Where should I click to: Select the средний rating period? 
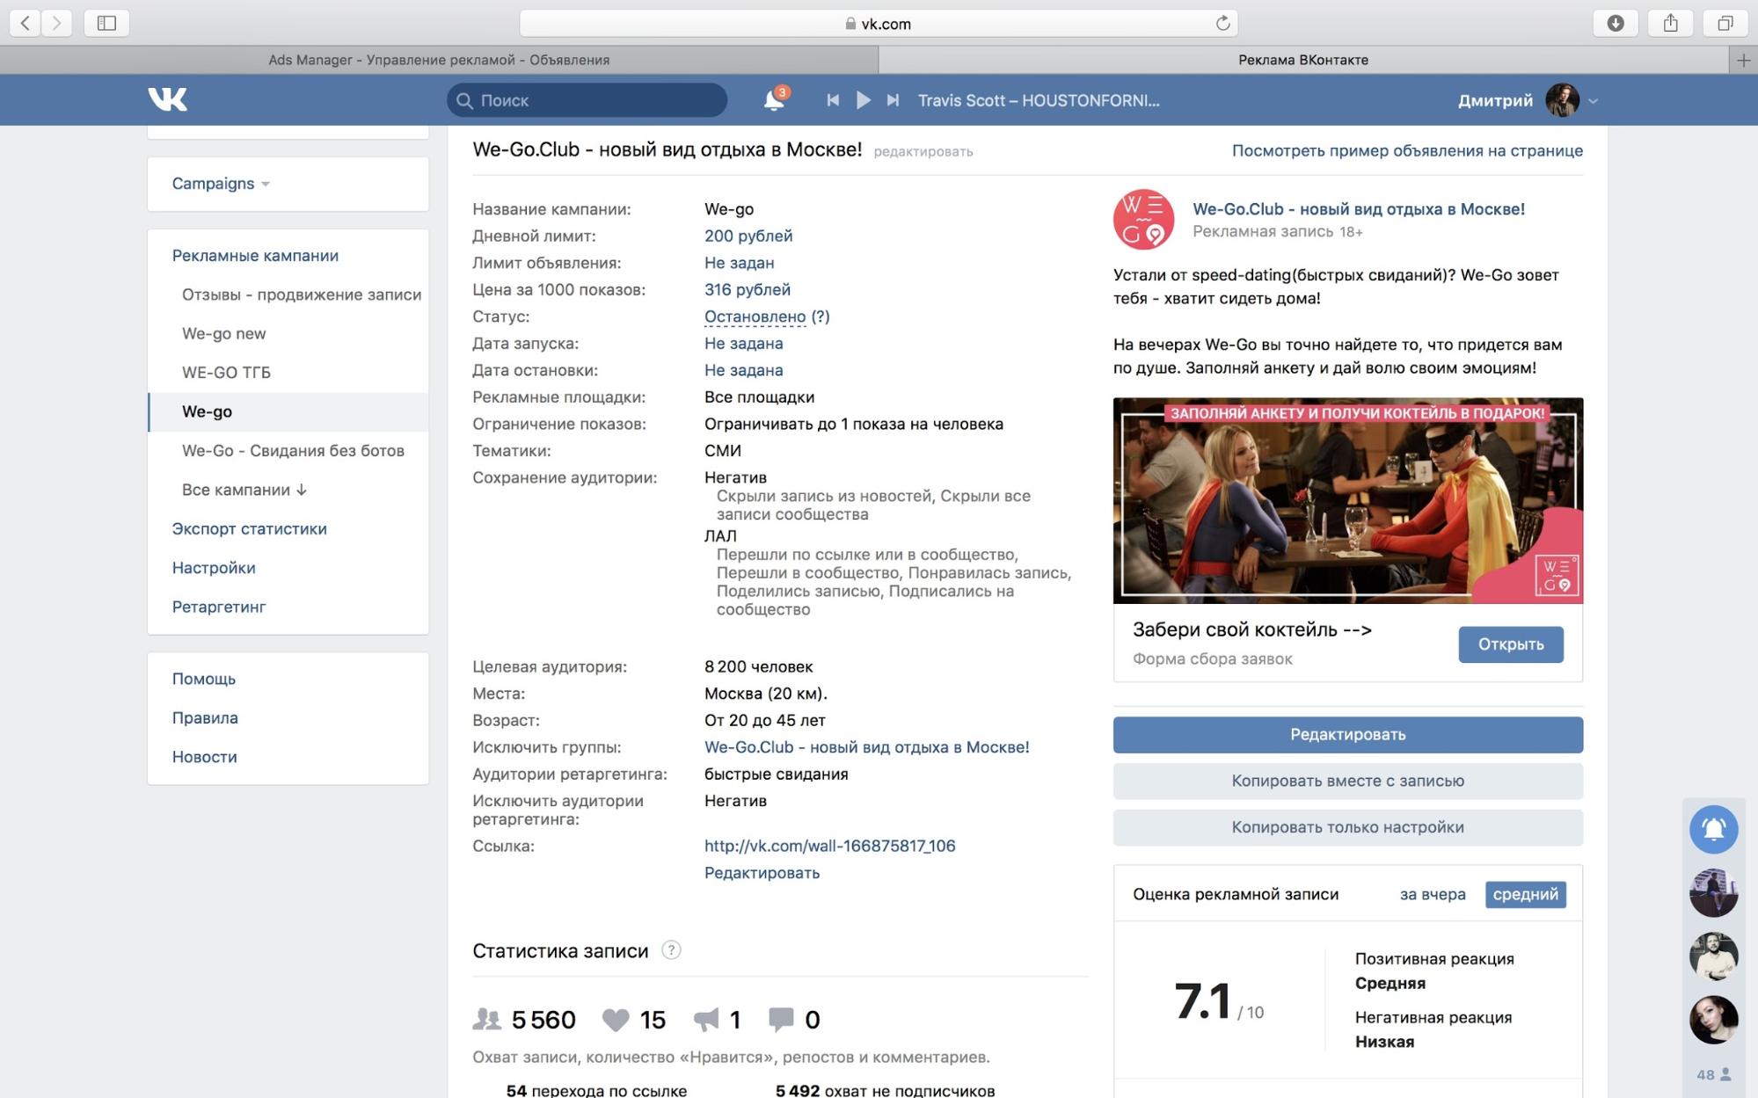tap(1525, 894)
